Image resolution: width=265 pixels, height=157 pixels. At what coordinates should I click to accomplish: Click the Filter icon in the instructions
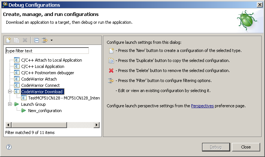(111, 81)
